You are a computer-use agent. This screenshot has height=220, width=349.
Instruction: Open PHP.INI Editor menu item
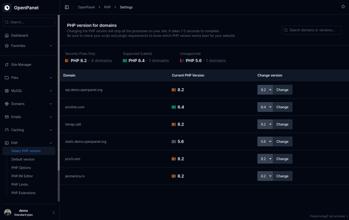pyautogui.click(x=22, y=176)
